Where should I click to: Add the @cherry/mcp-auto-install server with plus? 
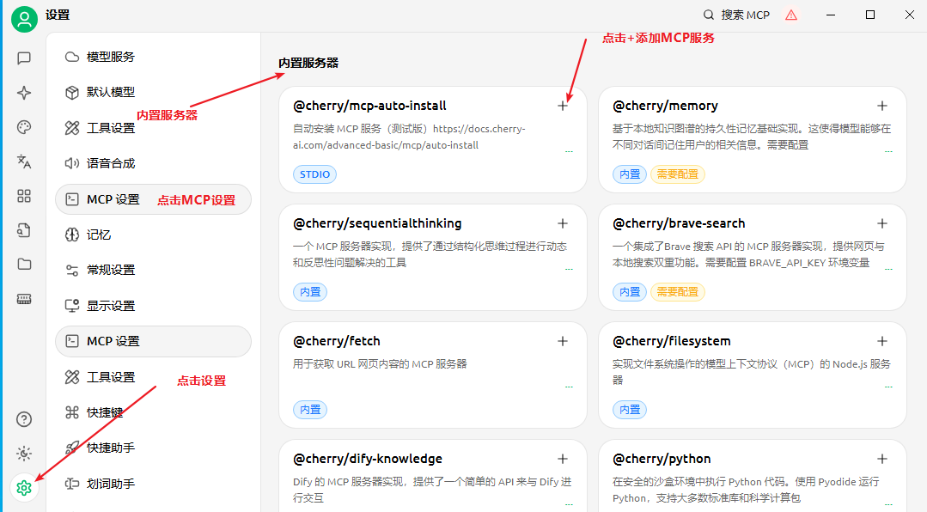click(x=563, y=106)
